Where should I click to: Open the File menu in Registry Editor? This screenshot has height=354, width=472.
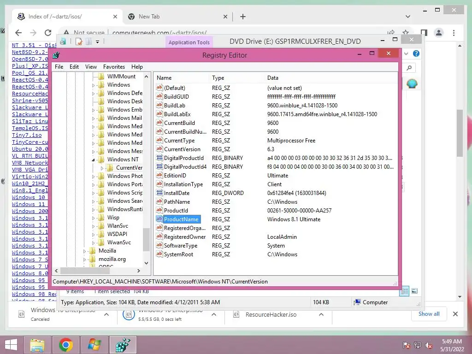(59, 67)
